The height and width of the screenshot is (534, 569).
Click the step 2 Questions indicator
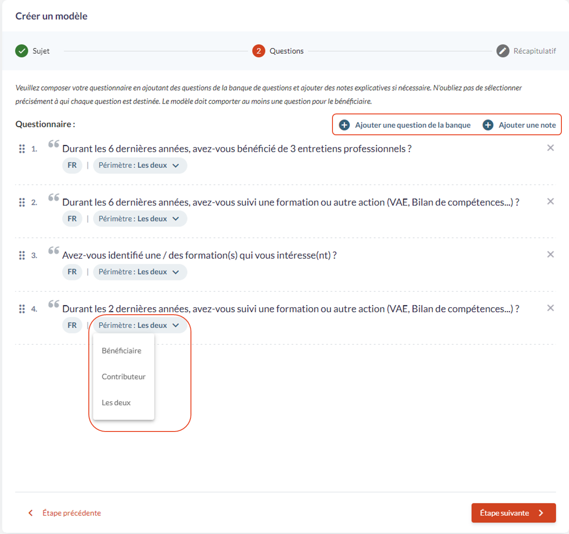259,51
